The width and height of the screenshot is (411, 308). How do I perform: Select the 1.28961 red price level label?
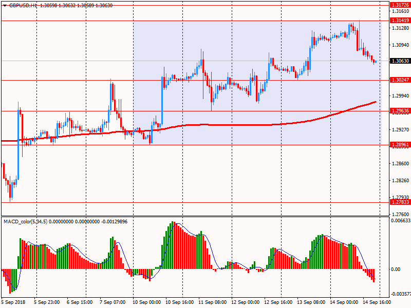point(400,145)
